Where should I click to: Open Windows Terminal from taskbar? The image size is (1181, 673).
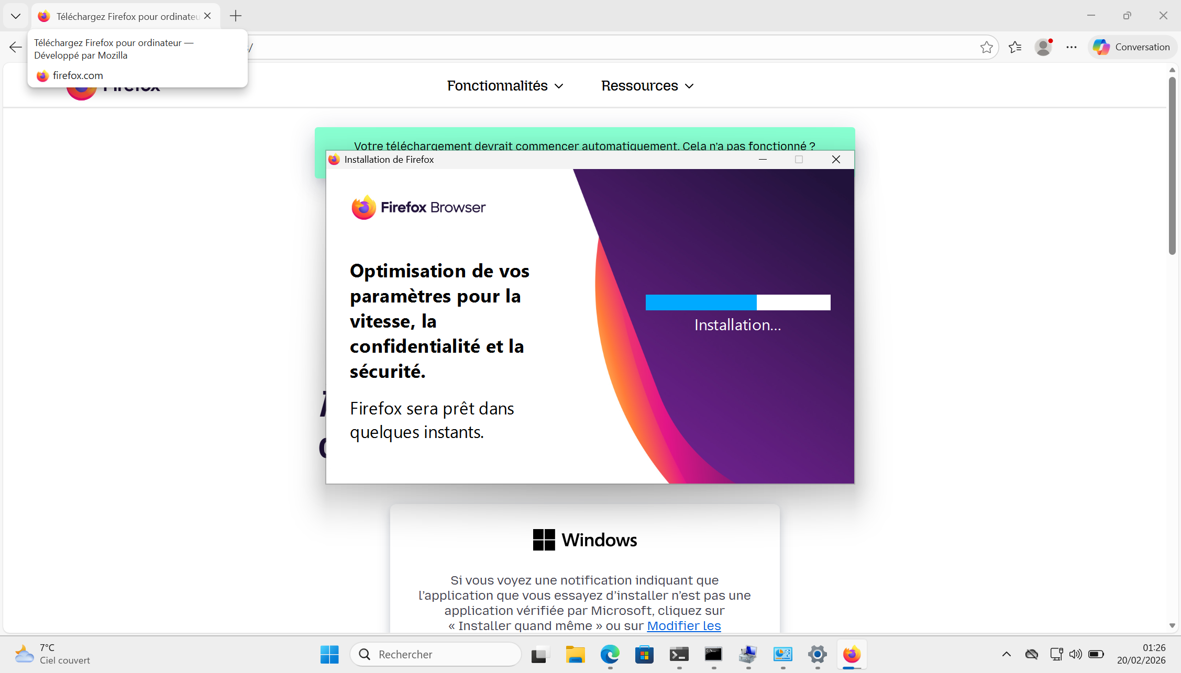[x=679, y=654]
